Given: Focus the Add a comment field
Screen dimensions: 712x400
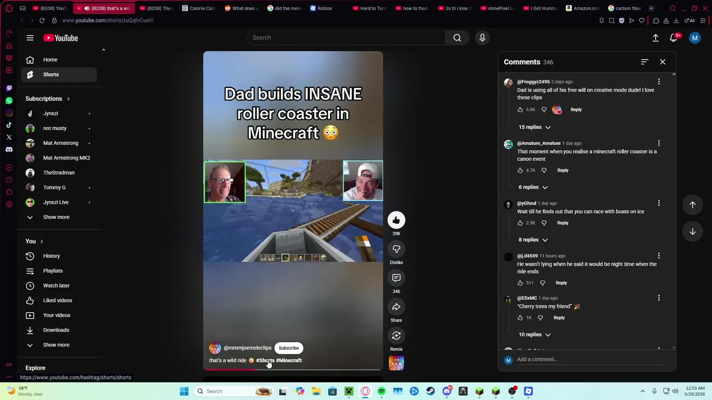Looking at the screenshot, I should [590, 359].
